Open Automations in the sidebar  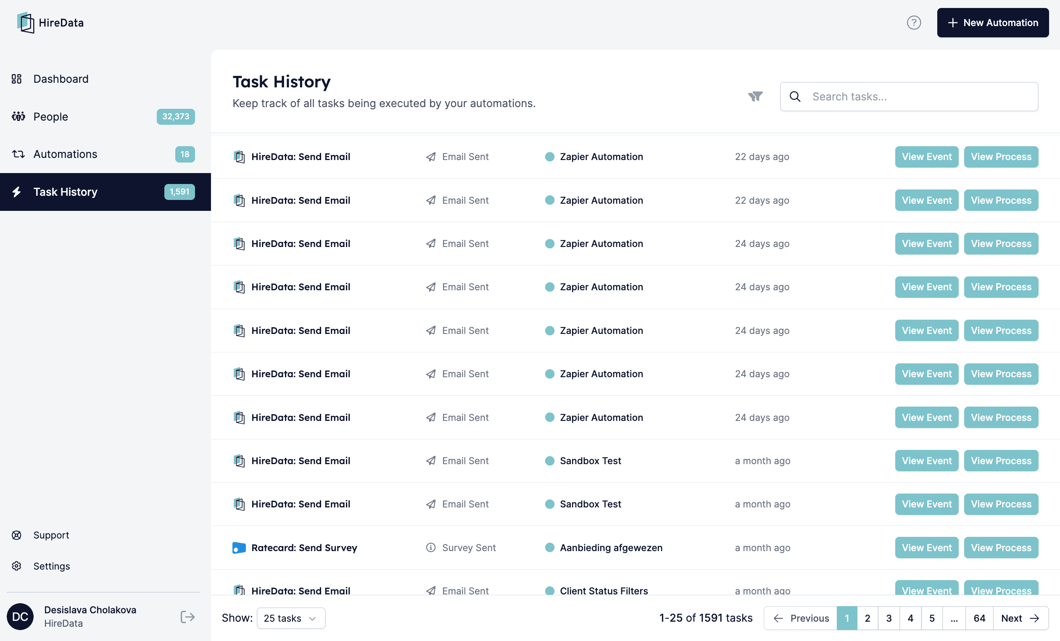105,154
